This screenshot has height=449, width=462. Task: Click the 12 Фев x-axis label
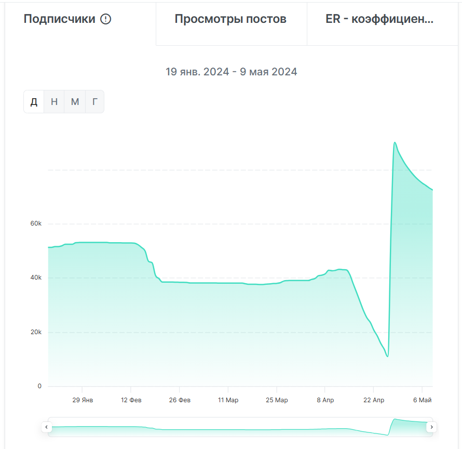[131, 400]
